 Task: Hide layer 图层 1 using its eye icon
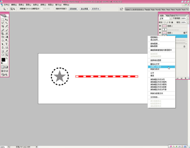tap(160, 33)
